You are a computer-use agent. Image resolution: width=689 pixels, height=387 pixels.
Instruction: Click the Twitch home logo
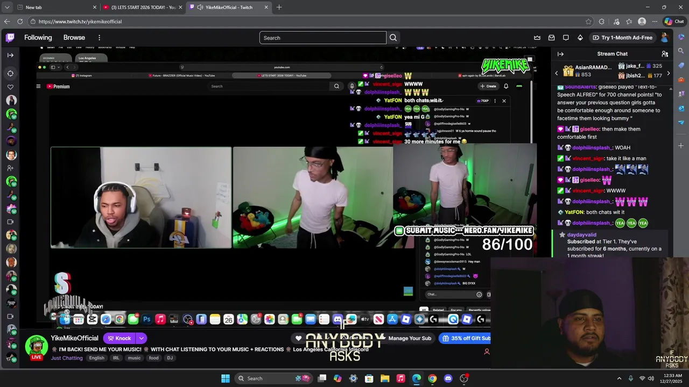click(10, 38)
